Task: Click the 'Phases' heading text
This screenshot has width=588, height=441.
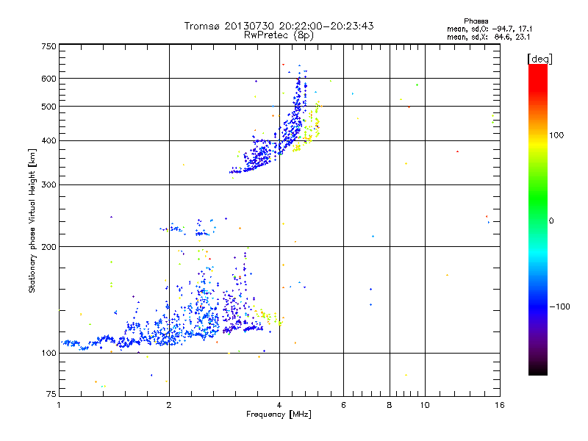Action: (476, 21)
